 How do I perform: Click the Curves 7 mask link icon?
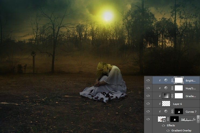pos(172,111)
